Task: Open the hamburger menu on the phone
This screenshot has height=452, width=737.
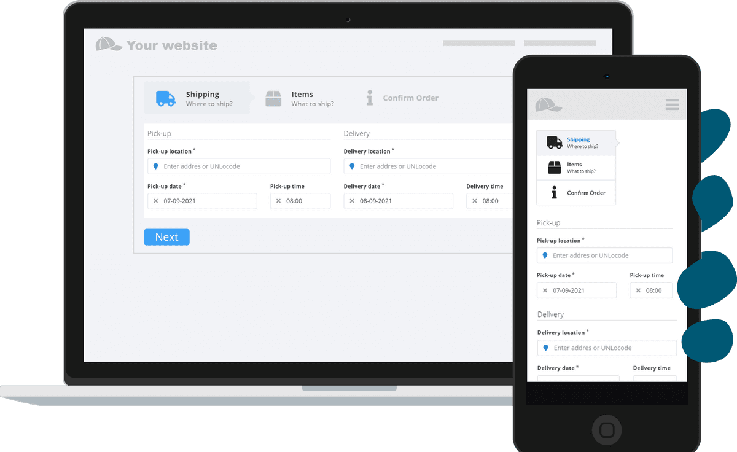Action: pyautogui.click(x=672, y=105)
